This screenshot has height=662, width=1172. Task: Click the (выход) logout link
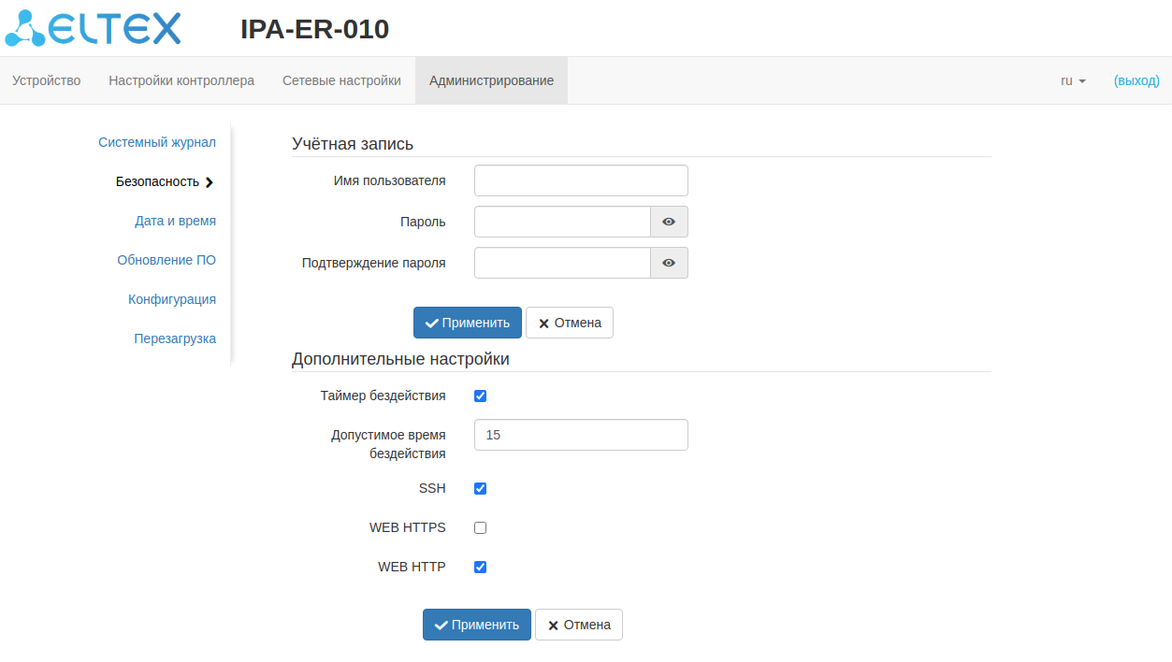(1136, 80)
